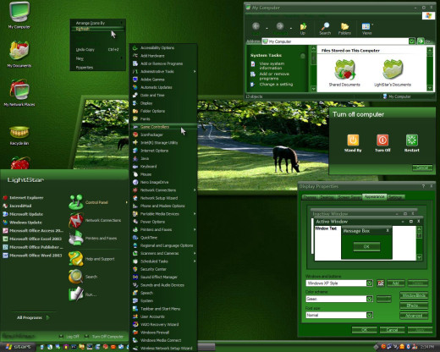
Task: Expand Portable Media Devices submenu
Action: pos(195,214)
